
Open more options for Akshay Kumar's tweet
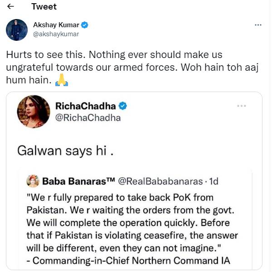[x=258, y=25]
